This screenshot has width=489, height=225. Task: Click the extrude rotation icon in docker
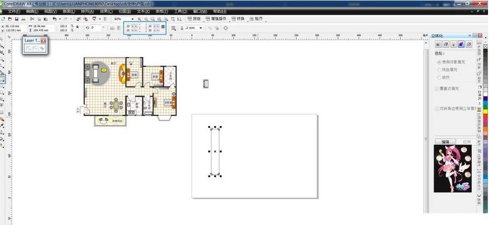(446, 44)
